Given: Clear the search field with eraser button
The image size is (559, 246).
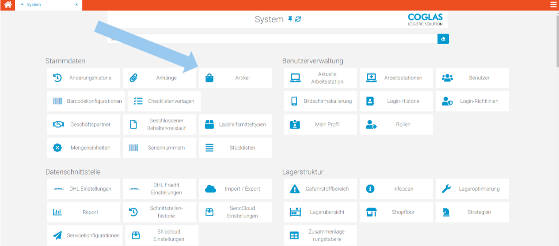Looking at the screenshot, I should coord(443,39).
